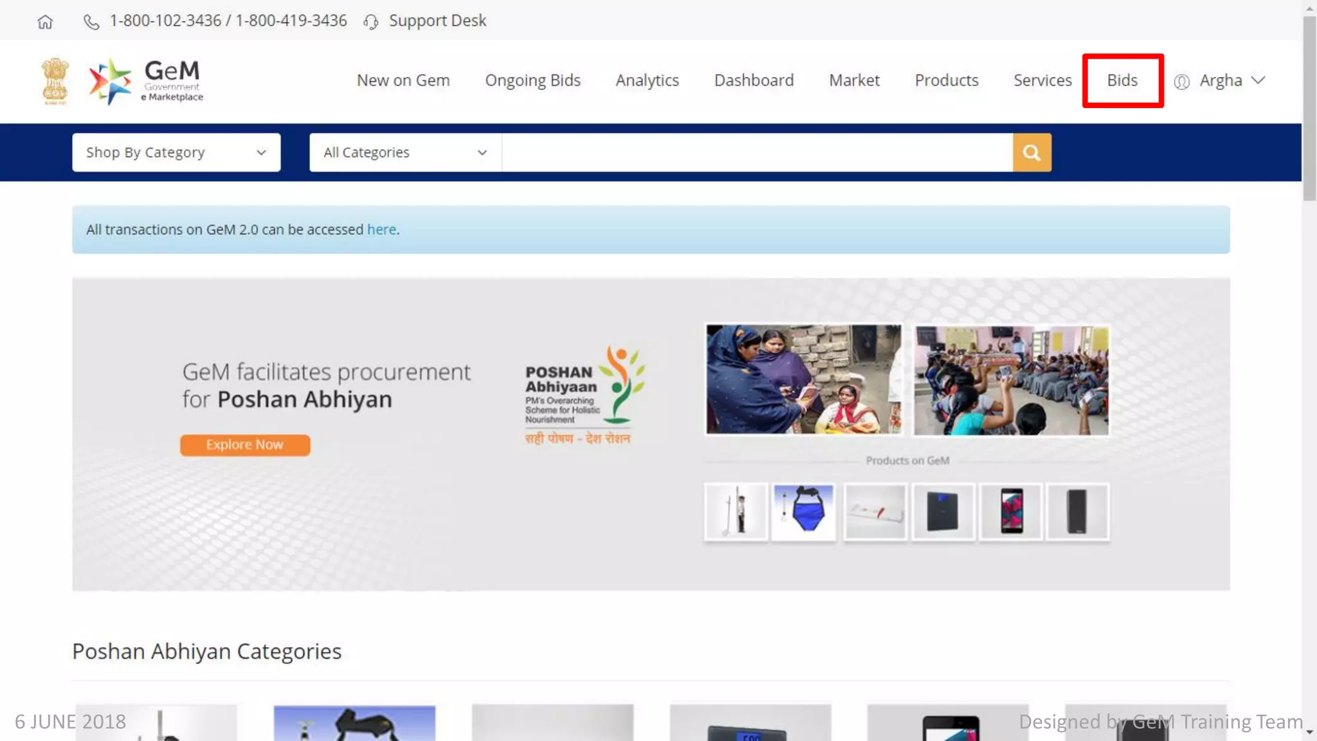Click the headset Support Desk icon
The height and width of the screenshot is (741, 1317).
(x=370, y=22)
